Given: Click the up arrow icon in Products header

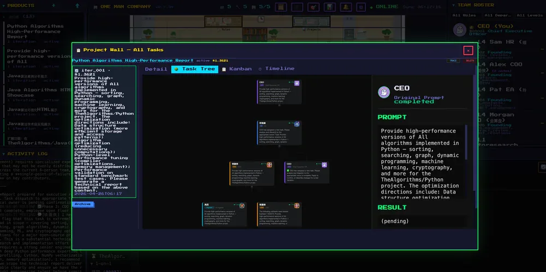Looking at the screenshot, I should click(78, 5).
